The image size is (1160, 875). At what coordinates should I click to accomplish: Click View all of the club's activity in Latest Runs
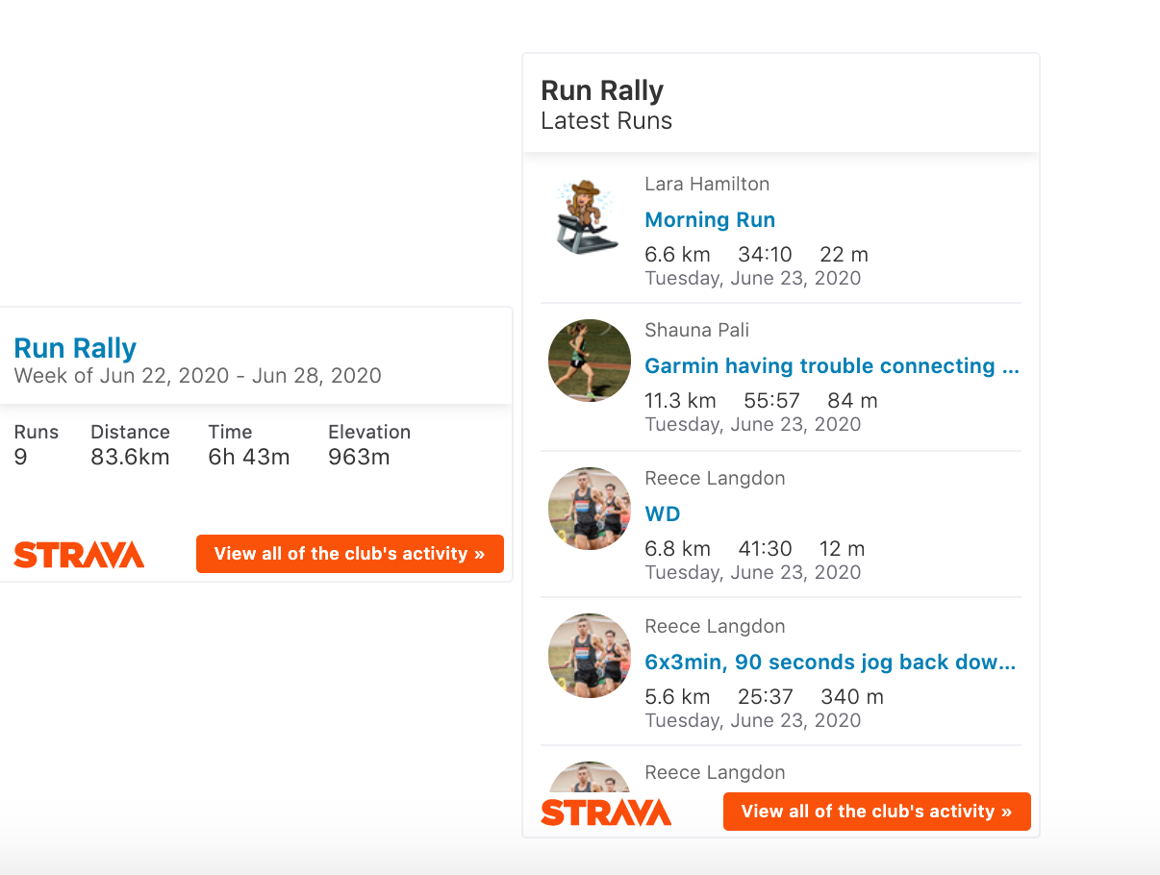point(876,812)
